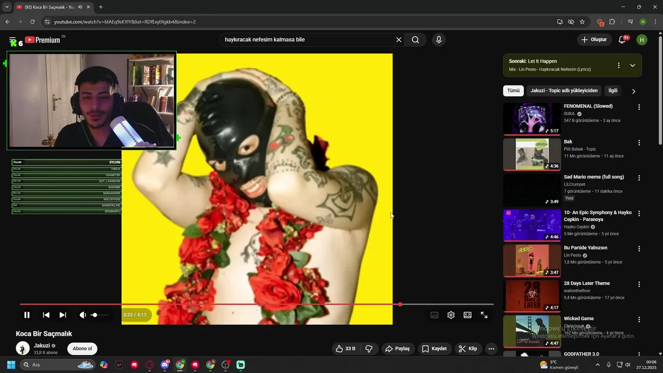Go to YouTube Premium home logo

click(43, 40)
